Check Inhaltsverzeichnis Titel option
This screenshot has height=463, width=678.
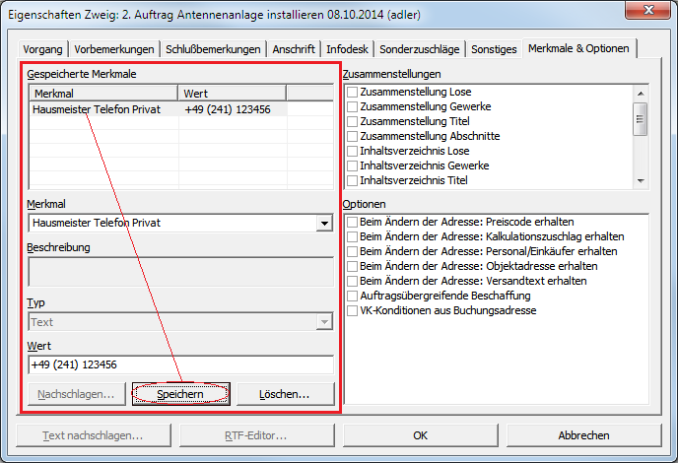point(353,180)
